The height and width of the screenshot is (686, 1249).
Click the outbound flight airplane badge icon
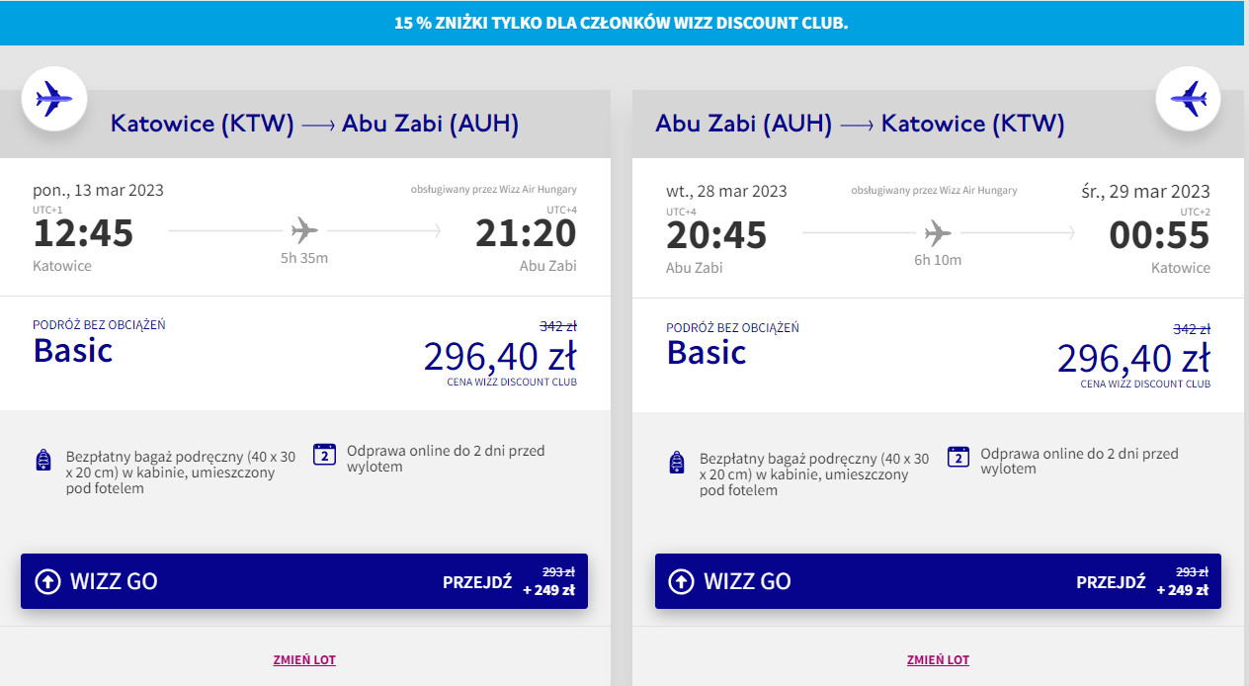54,98
